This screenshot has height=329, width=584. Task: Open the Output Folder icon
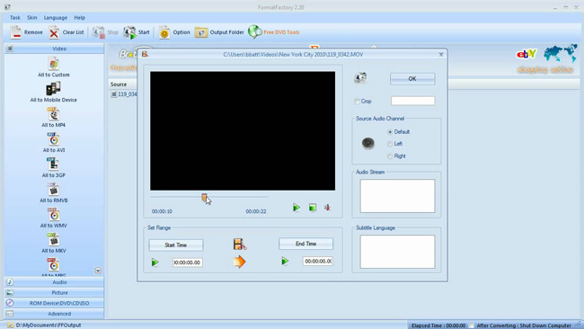[201, 32]
